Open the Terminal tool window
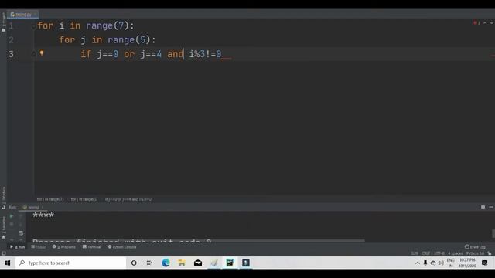 [x=91, y=247]
